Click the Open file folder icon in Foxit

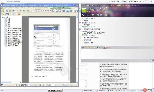pyautogui.click(x=3, y=11)
